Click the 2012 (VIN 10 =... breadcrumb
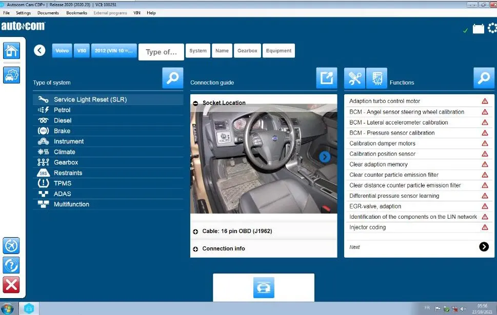497x315 pixels. pyautogui.click(x=114, y=51)
